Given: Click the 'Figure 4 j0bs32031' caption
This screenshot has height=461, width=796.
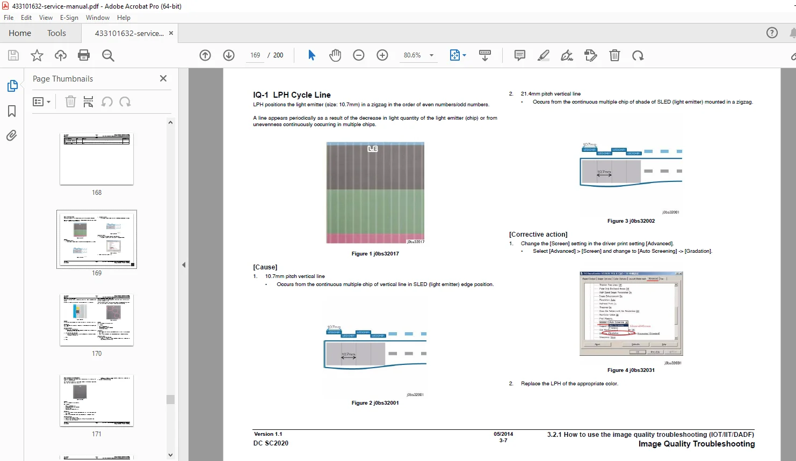Looking at the screenshot, I should pyautogui.click(x=631, y=370).
